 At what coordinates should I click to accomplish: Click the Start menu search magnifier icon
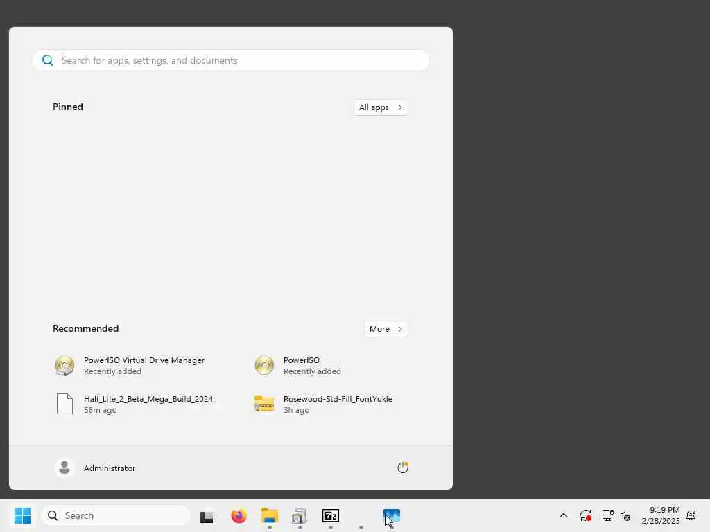(x=48, y=60)
